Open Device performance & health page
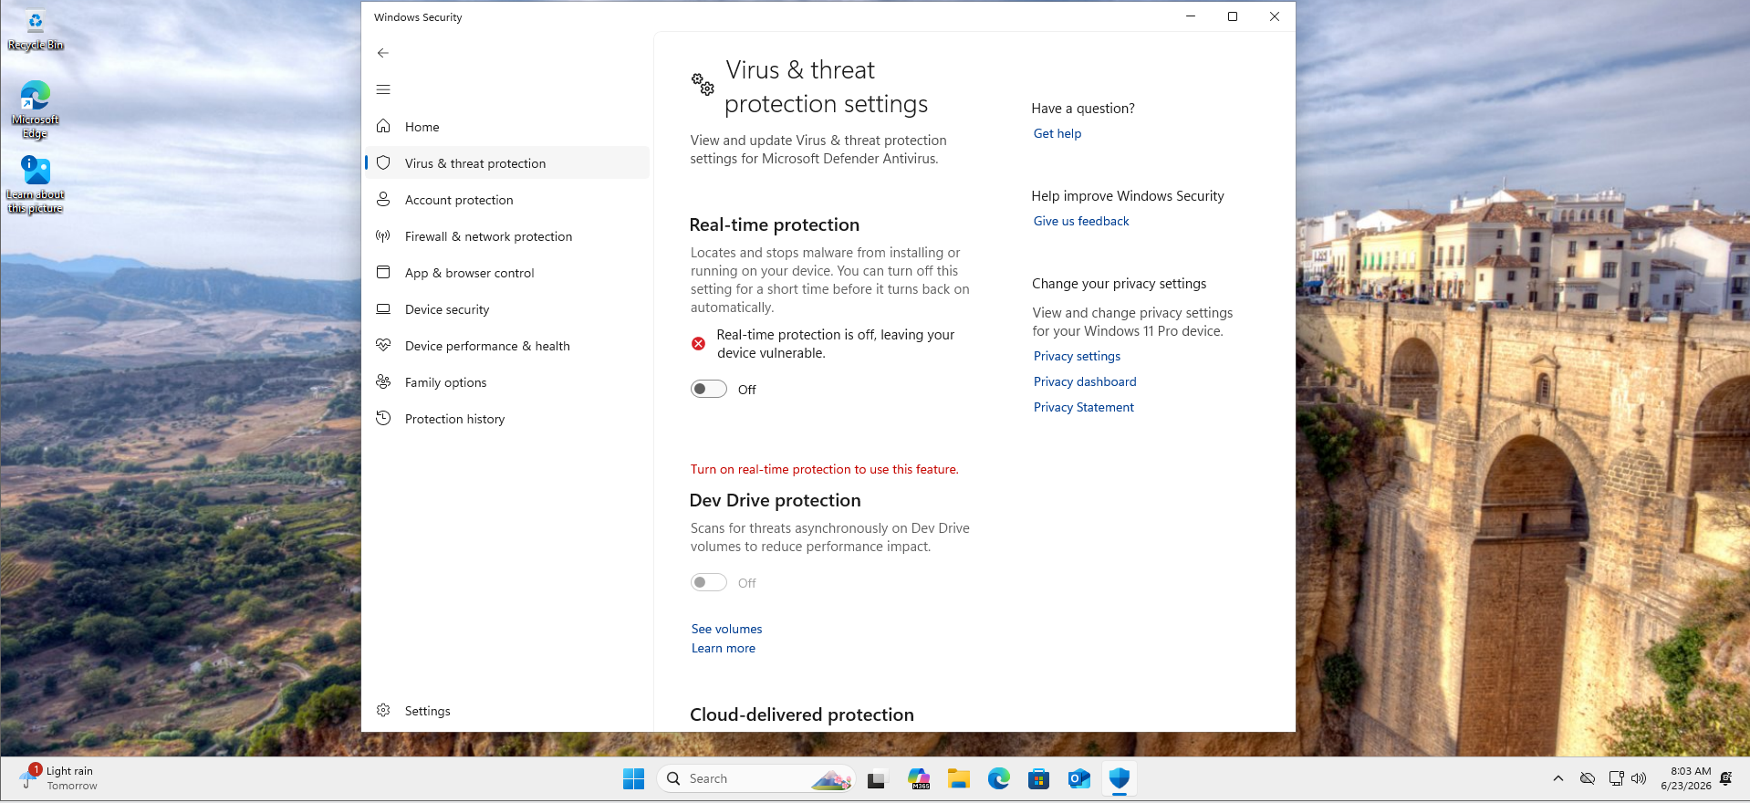This screenshot has height=803, width=1750. 507,345
